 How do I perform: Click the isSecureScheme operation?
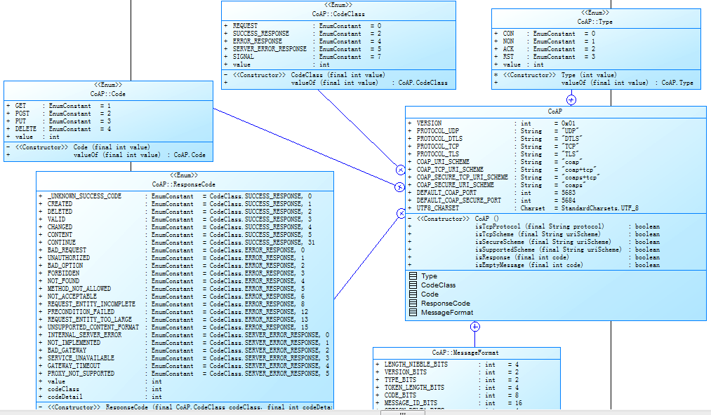pos(533,241)
